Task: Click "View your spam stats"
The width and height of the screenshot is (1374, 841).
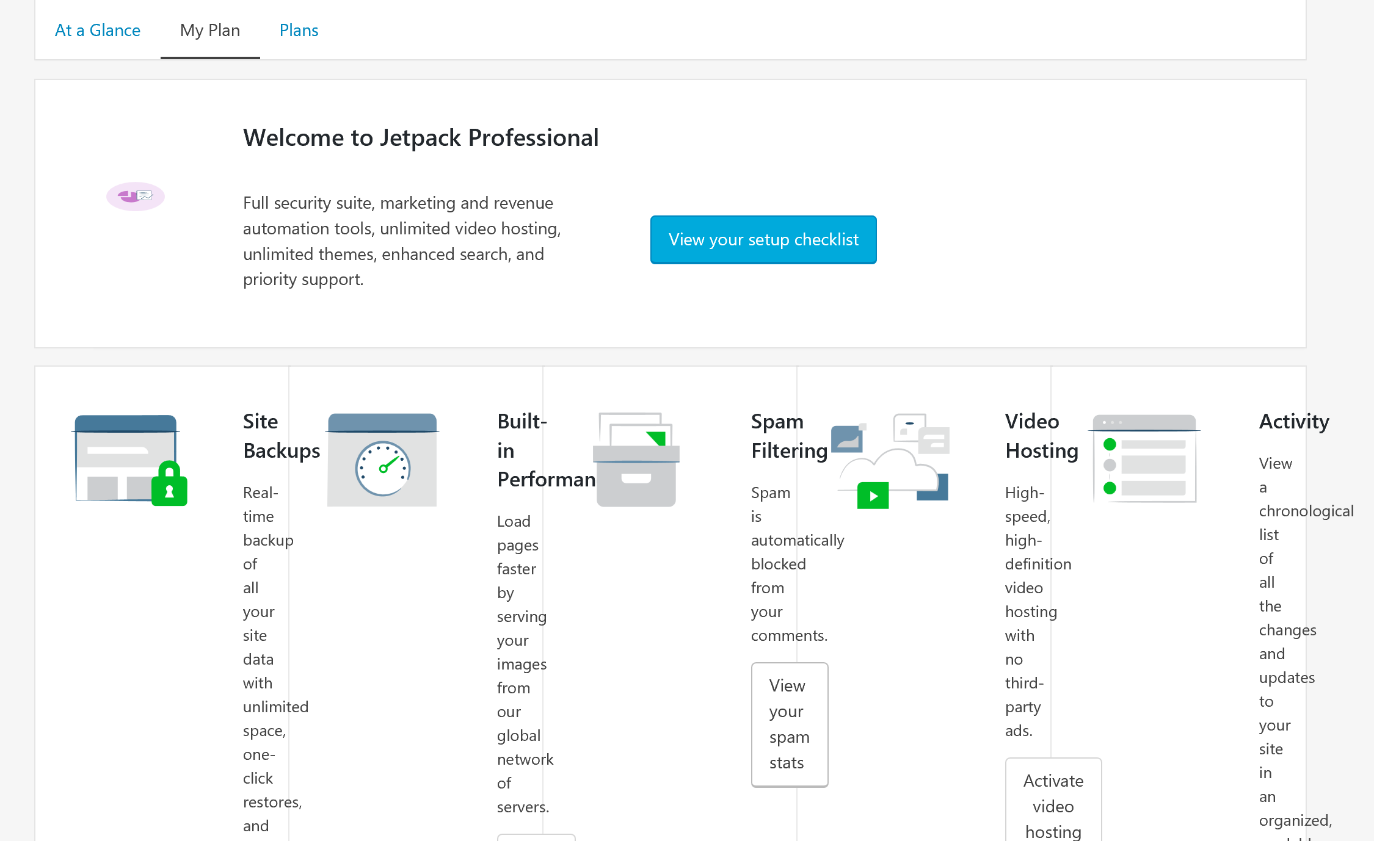Action: (789, 724)
